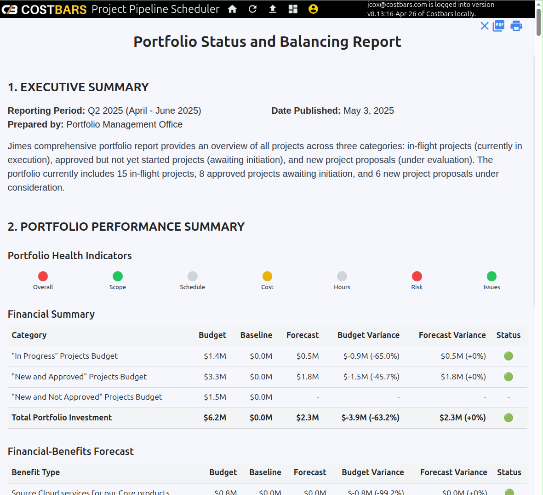Click status dot for New and Approved row
Image resolution: width=543 pixels, height=495 pixels.
509,377
